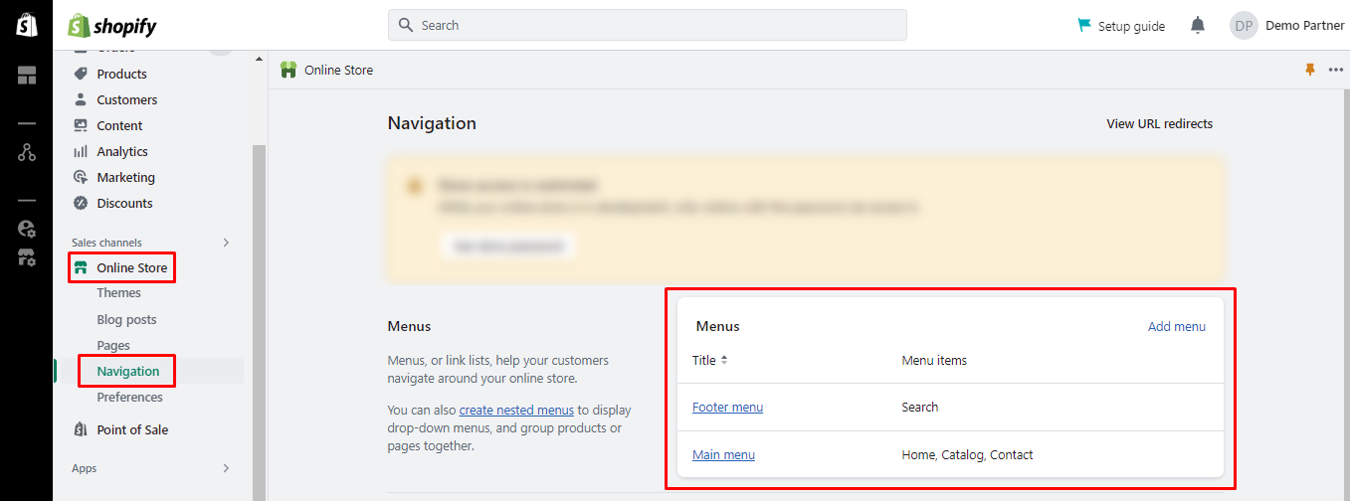This screenshot has width=1350, height=501.
Task: Sort menus by Title column arrow
Action: click(x=724, y=360)
